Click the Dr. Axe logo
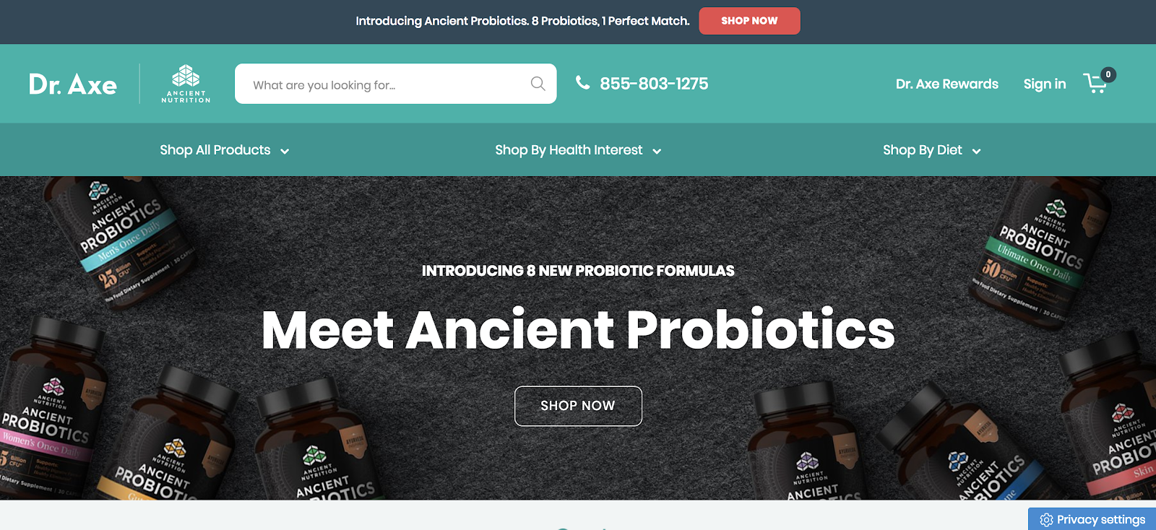 tap(73, 84)
